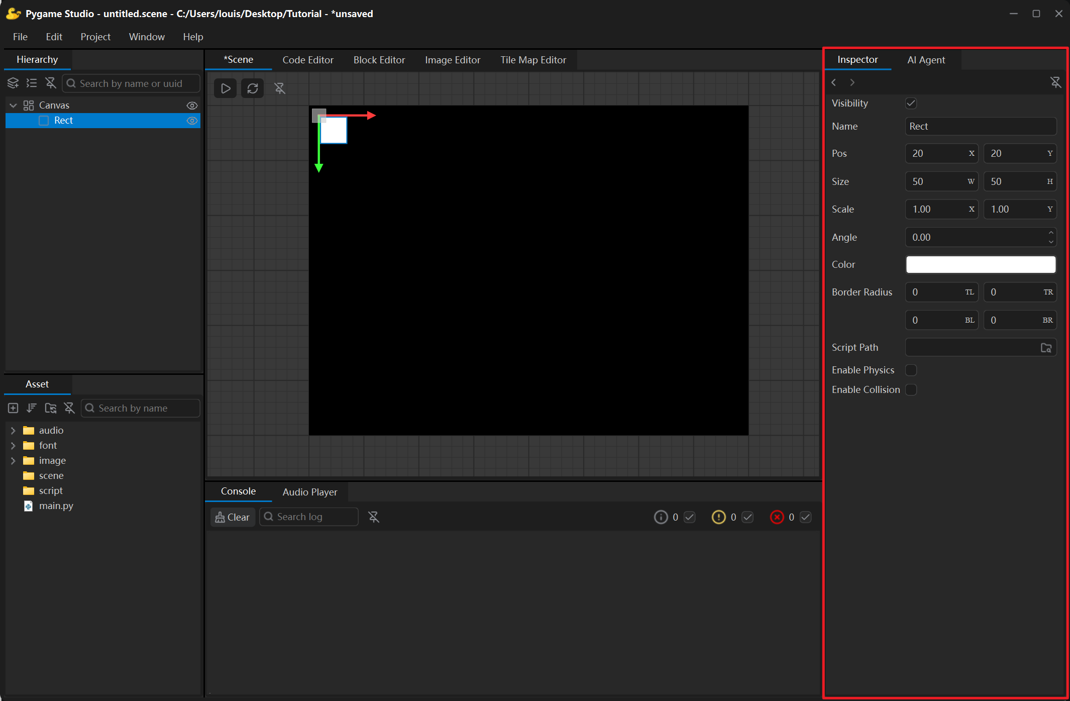Increase Angle with the up stepper arrow
Image resolution: width=1070 pixels, height=701 pixels.
tap(1051, 232)
